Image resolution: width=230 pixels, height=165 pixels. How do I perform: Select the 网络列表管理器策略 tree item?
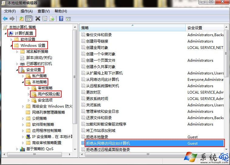coord(49,112)
